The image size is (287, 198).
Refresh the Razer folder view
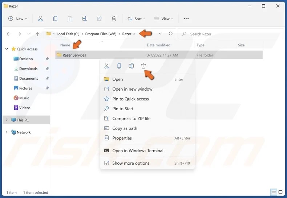(x=171, y=34)
